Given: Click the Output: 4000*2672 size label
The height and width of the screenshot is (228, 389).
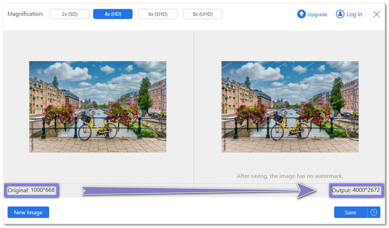Looking at the screenshot, I should 355,190.
